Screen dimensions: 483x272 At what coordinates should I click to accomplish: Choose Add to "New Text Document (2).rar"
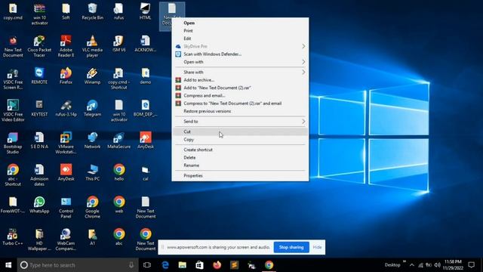[240, 88]
